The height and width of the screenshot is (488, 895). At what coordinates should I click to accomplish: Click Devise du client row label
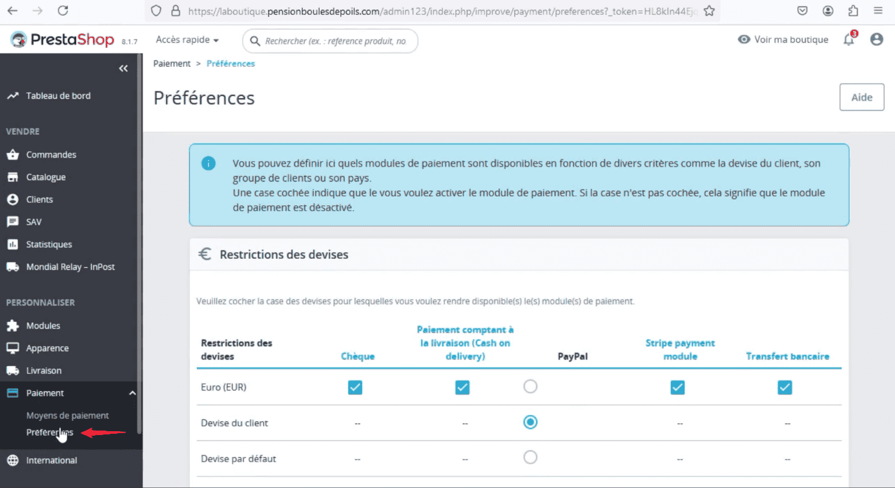pyautogui.click(x=234, y=423)
